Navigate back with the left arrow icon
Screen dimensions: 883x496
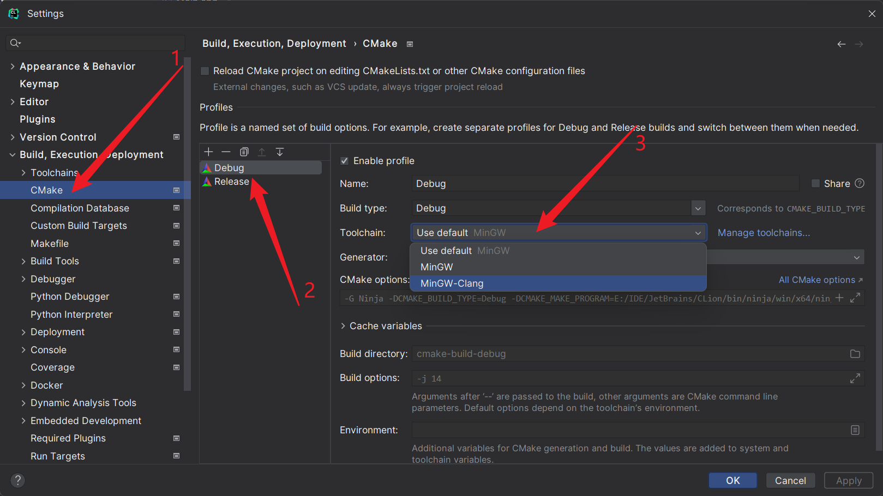[841, 44]
